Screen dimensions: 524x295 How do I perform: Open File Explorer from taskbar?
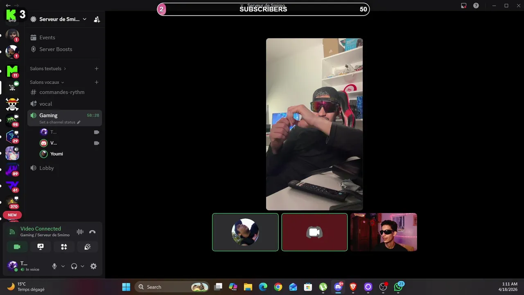pos(248,287)
